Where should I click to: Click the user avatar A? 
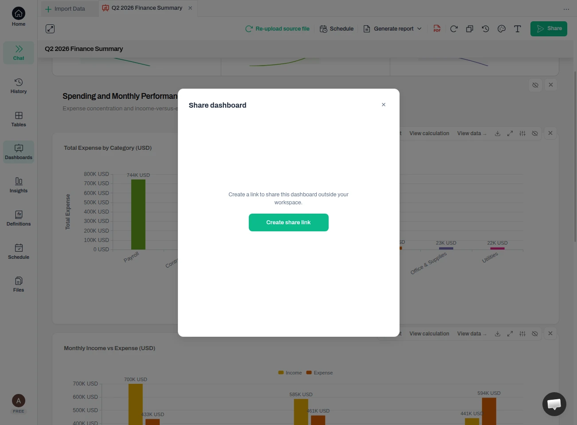click(x=19, y=401)
